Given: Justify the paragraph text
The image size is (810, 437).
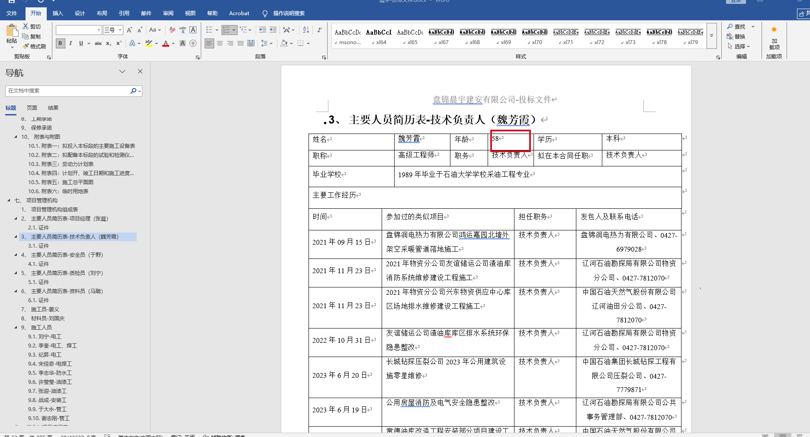Looking at the screenshot, I should pos(241,43).
